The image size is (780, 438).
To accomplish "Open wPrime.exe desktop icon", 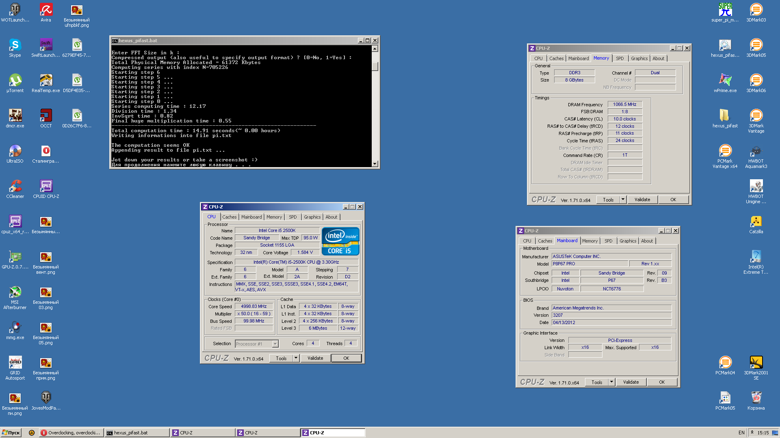I will click(725, 83).
